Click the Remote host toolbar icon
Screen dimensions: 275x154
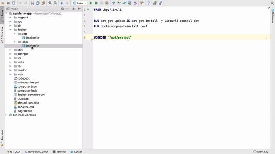pos(160,3)
